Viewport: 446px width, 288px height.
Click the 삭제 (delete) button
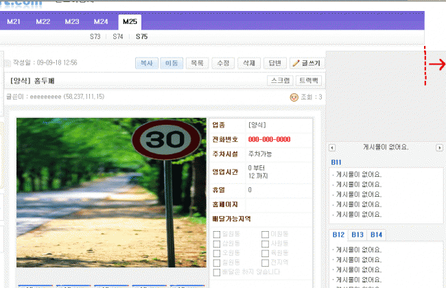click(247, 62)
